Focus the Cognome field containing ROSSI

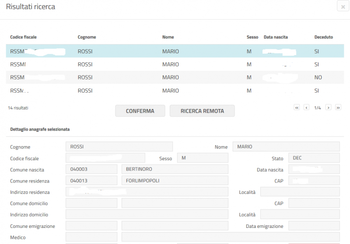[119, 147]
